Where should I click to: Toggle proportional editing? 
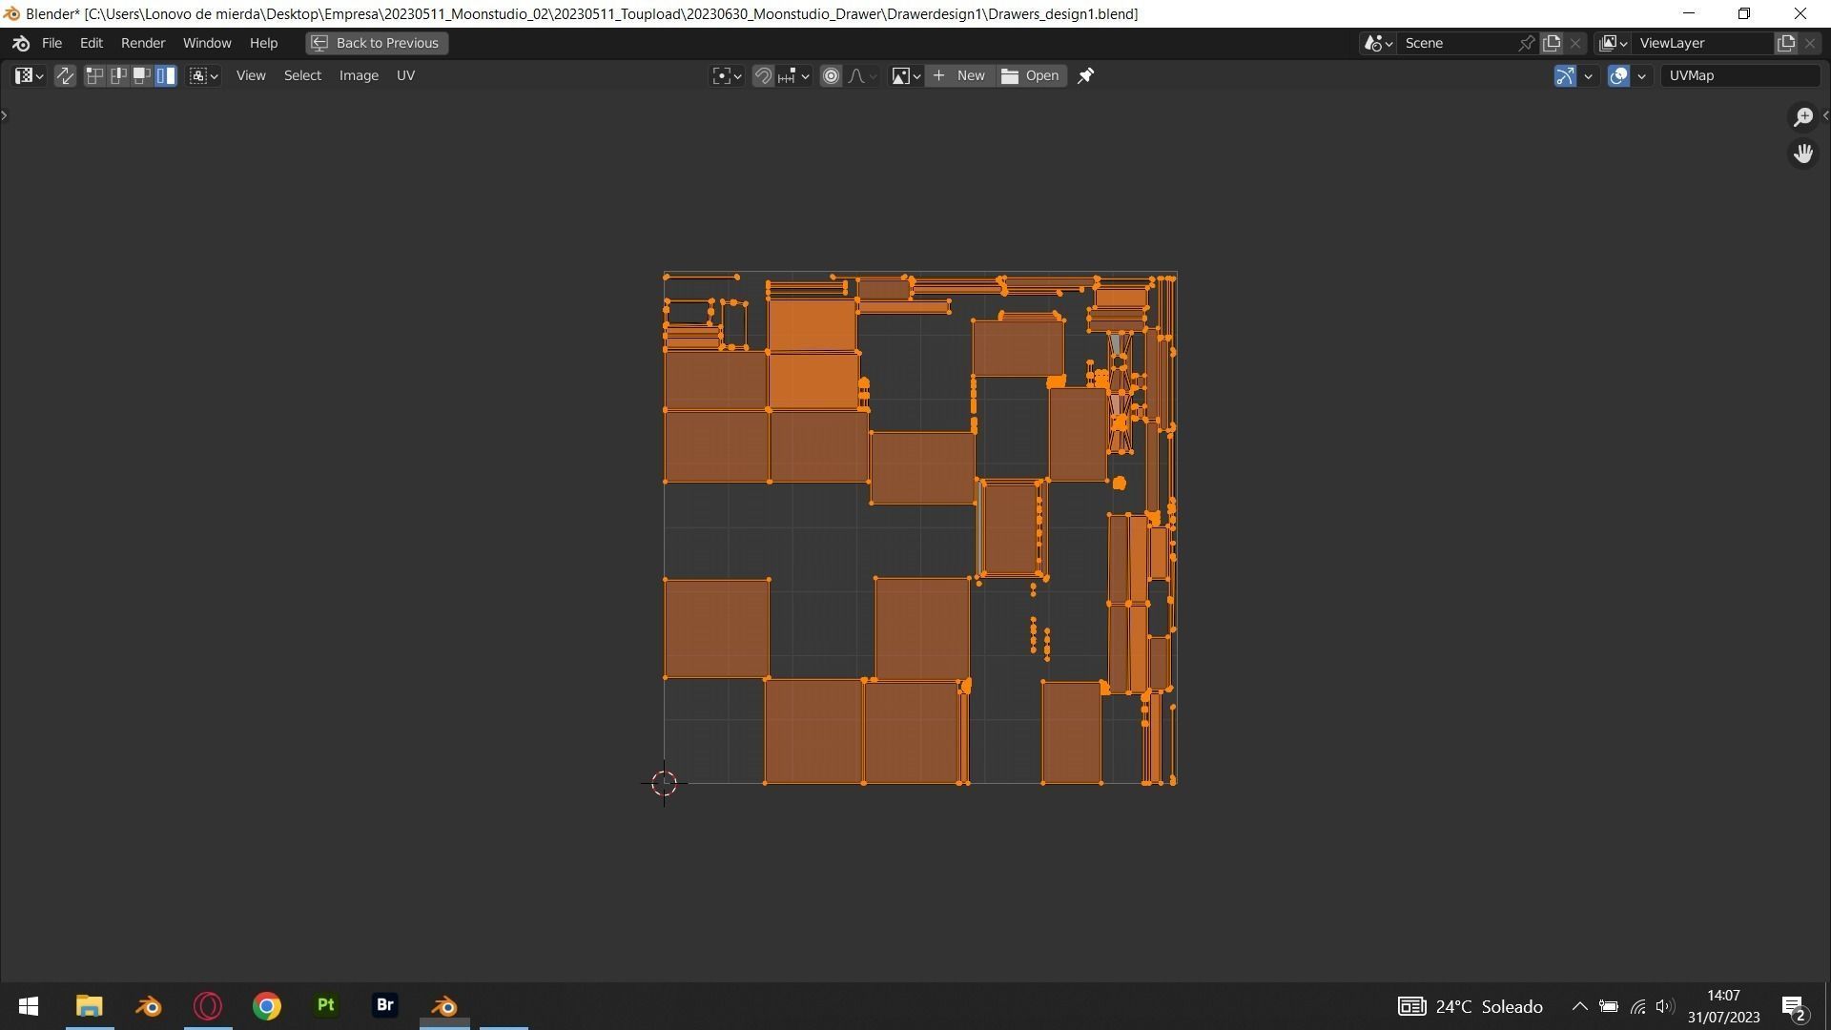click(831, 75)
